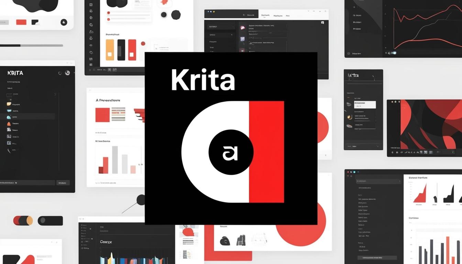Click the red line chart in top-right window
The width and height of the screenshot is (462, 264).
(428, 27)
